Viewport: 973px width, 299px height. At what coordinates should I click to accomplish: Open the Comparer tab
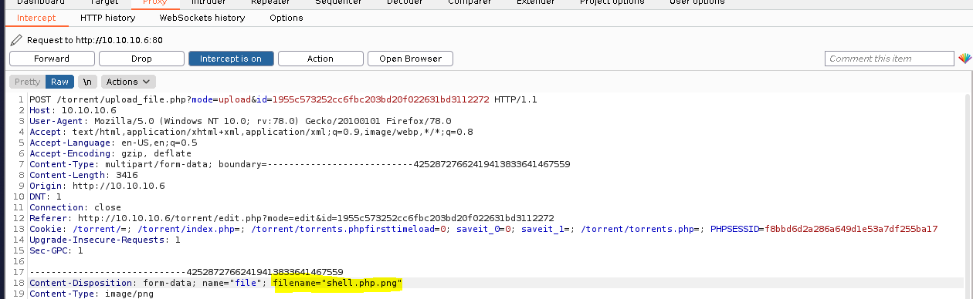tap(470, 2)
